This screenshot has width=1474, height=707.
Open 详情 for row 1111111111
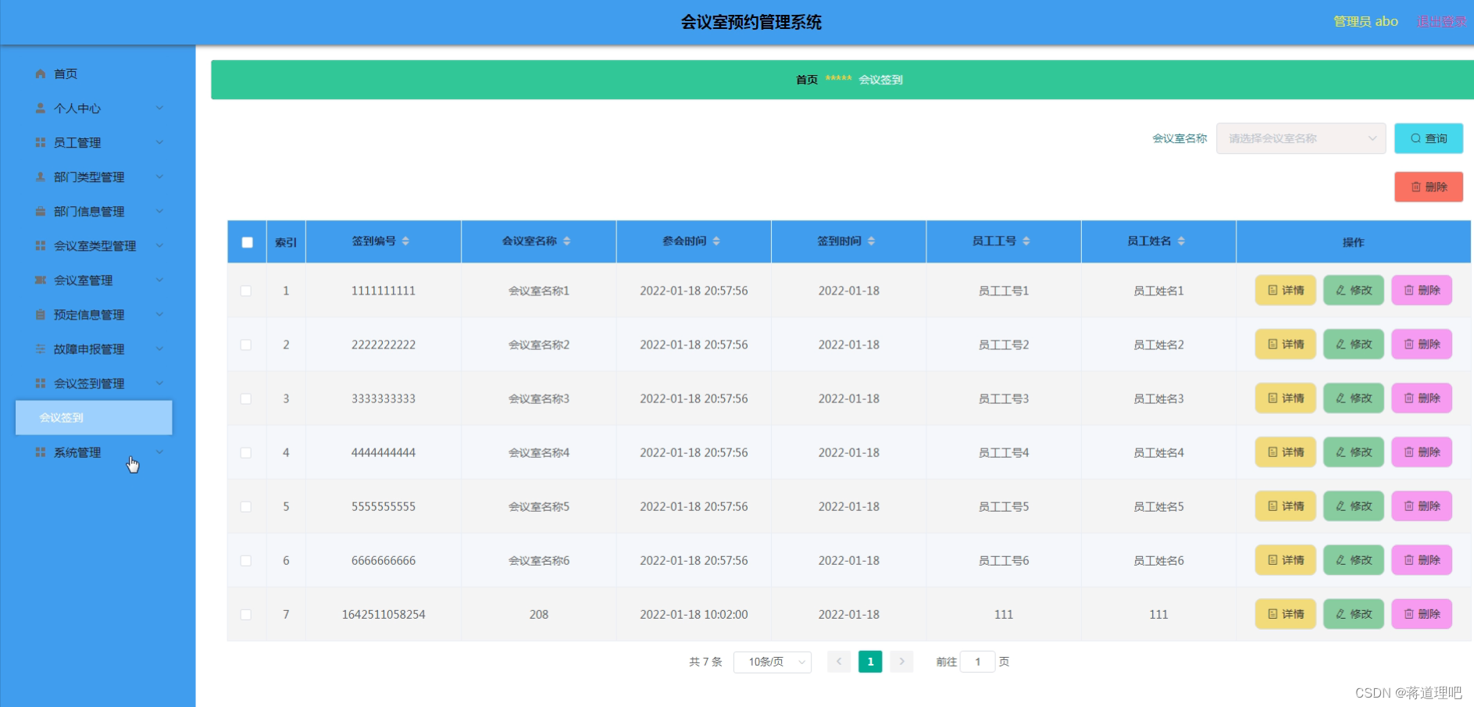(x=1286, y=290)
